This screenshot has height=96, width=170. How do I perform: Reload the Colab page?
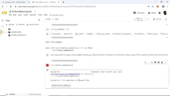11,6
